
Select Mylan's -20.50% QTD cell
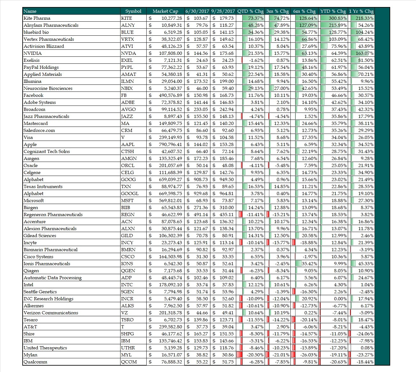pos(255,355)
